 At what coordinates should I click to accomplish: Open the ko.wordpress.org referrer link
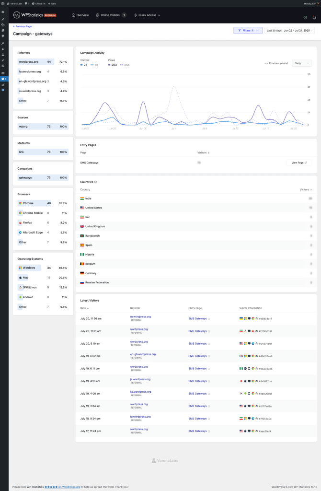coord(140,392)
